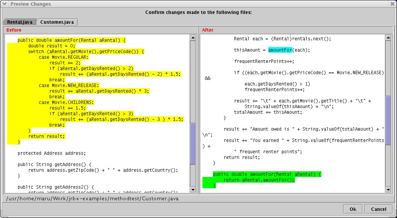The height and width of the screenshot is (218, 397).
Task: Click the 'Before' pane heading
Action: point(14,30)
